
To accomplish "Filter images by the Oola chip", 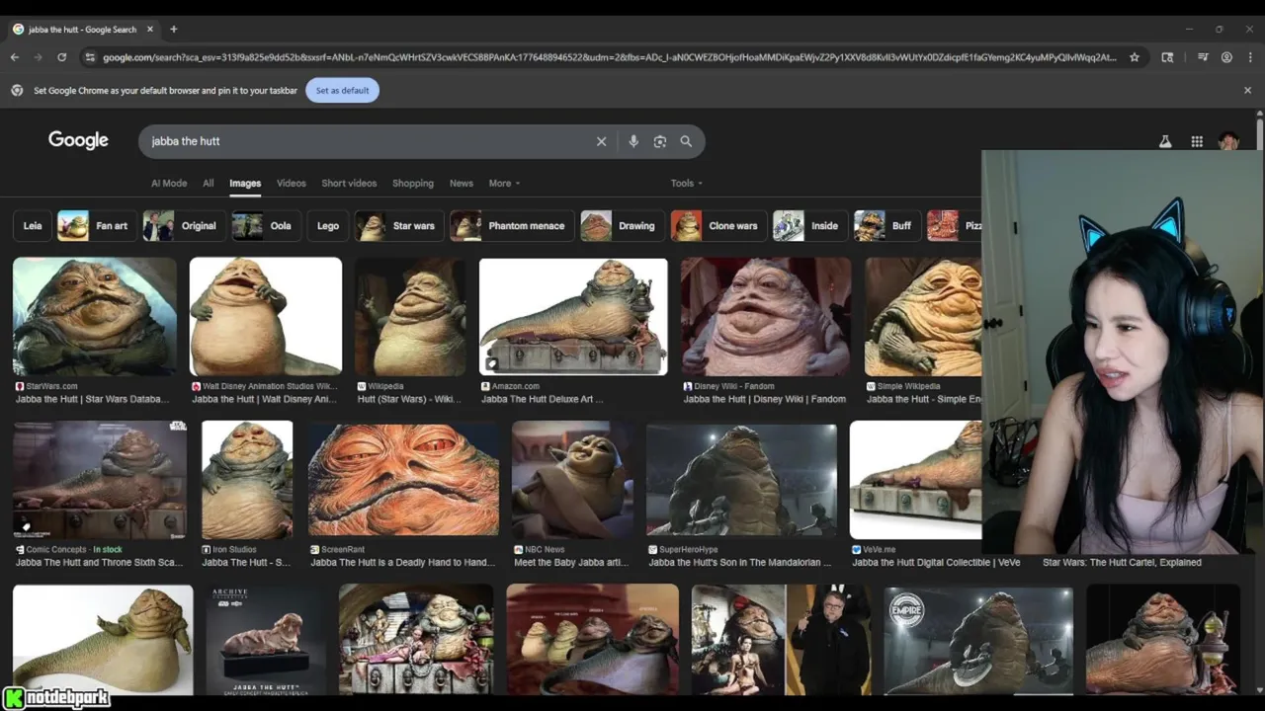I will [x=265, y=225].
